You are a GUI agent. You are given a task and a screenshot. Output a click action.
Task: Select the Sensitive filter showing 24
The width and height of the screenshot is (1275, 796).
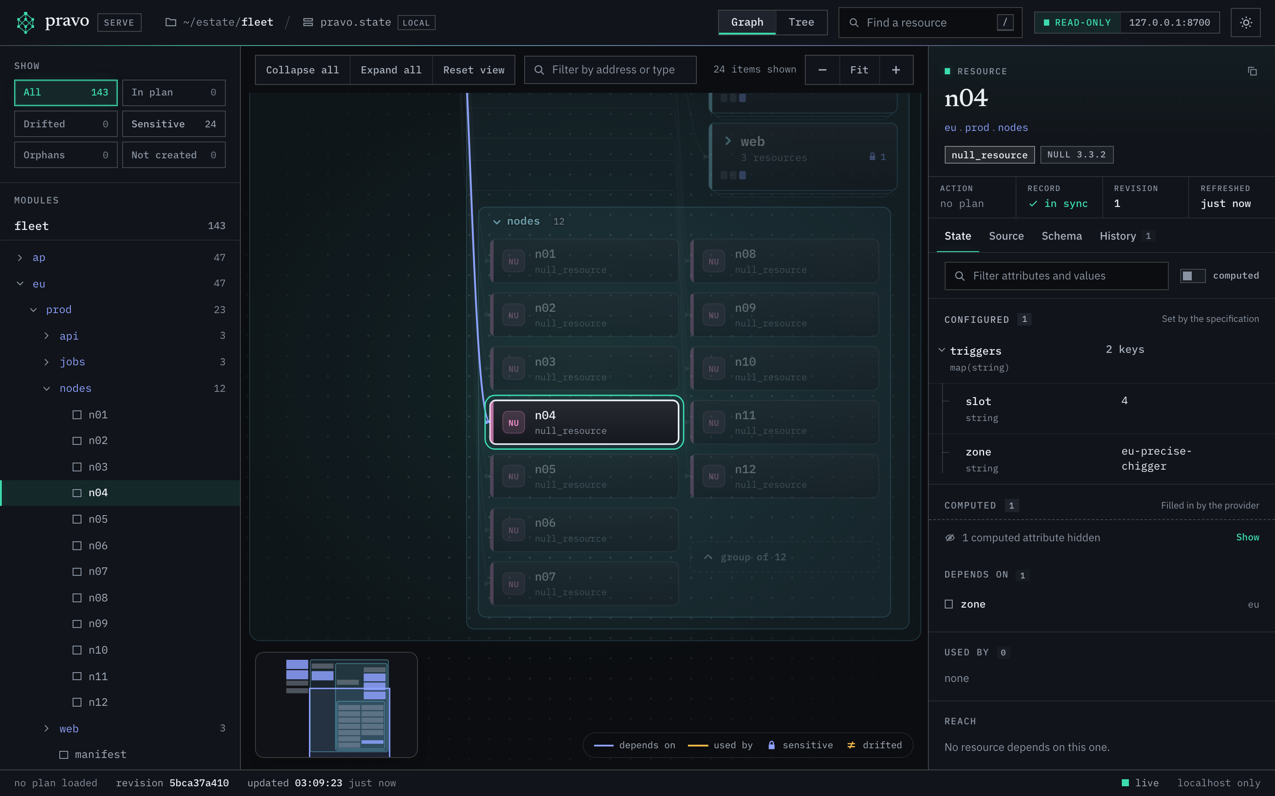point(174,124)
